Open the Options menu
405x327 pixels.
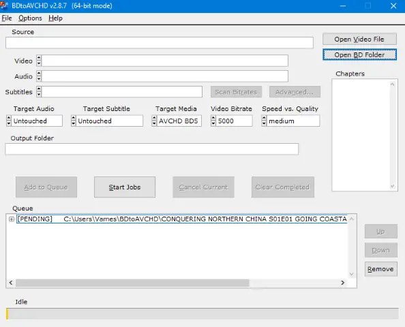pyautogui.click(x=30, y=18)
